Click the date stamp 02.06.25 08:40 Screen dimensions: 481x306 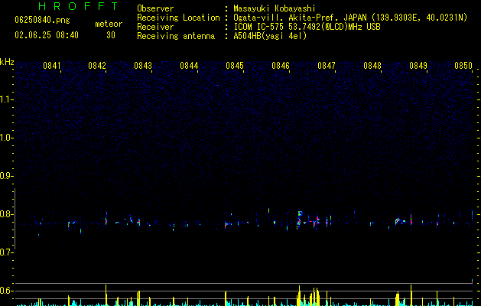click(x=47, y=35)
